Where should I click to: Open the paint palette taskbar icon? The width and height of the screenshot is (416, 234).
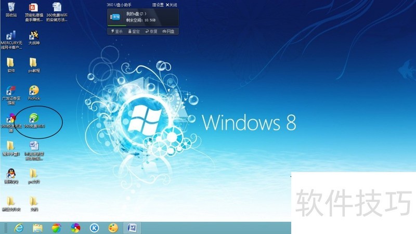click(x=113, y=228)
